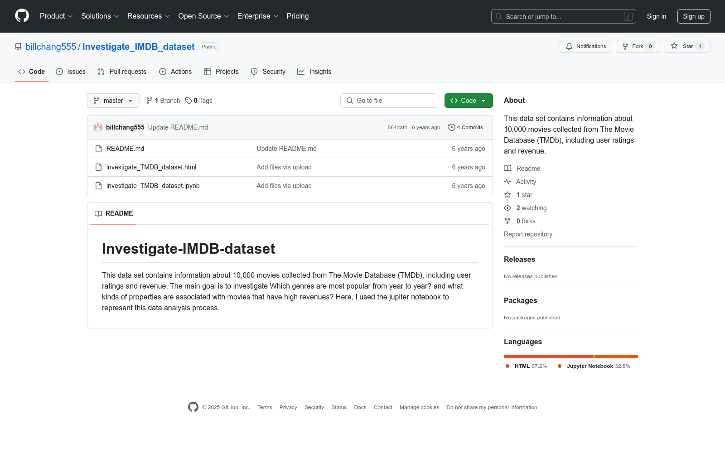The image size is (725, 453).
Task: Click the slash shortcut key icon
Action: point(628,16)
